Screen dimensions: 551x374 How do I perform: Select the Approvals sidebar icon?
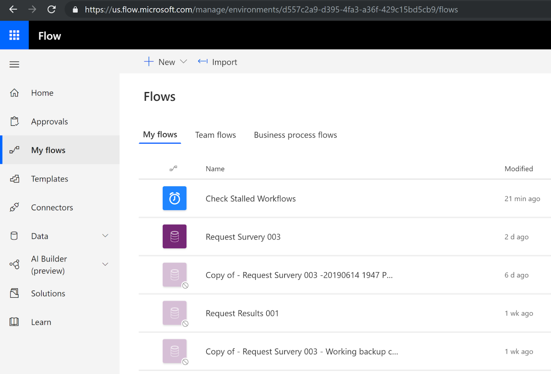pyautogui.click(x=14, y=121)
